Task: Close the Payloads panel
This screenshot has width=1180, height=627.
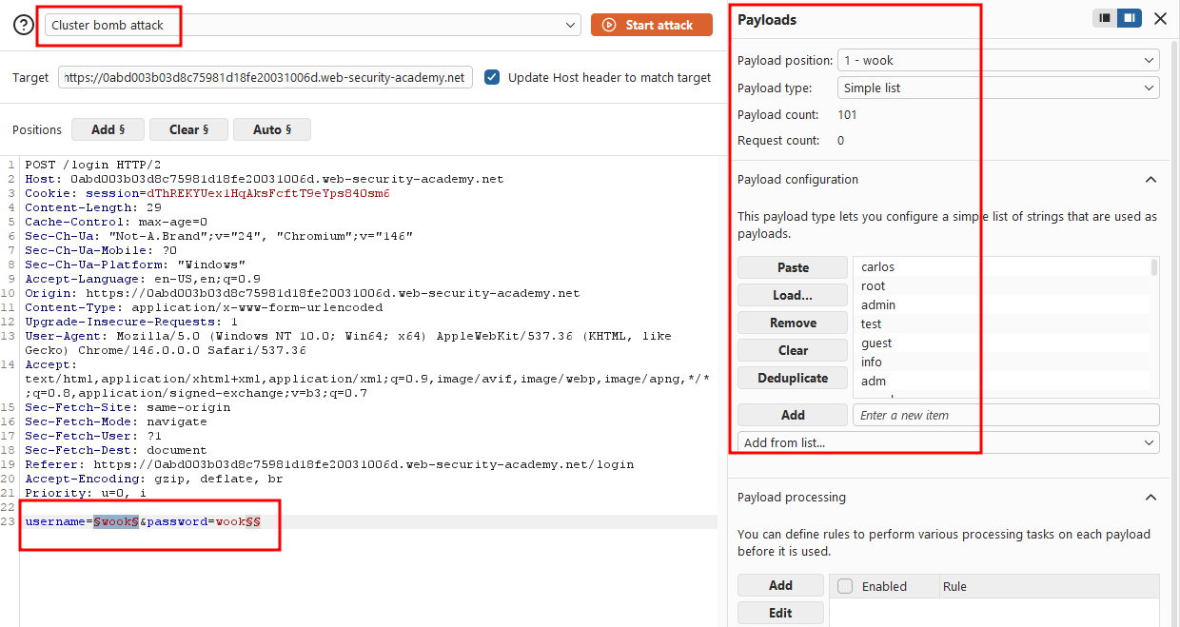Action: pos(1160,18)
